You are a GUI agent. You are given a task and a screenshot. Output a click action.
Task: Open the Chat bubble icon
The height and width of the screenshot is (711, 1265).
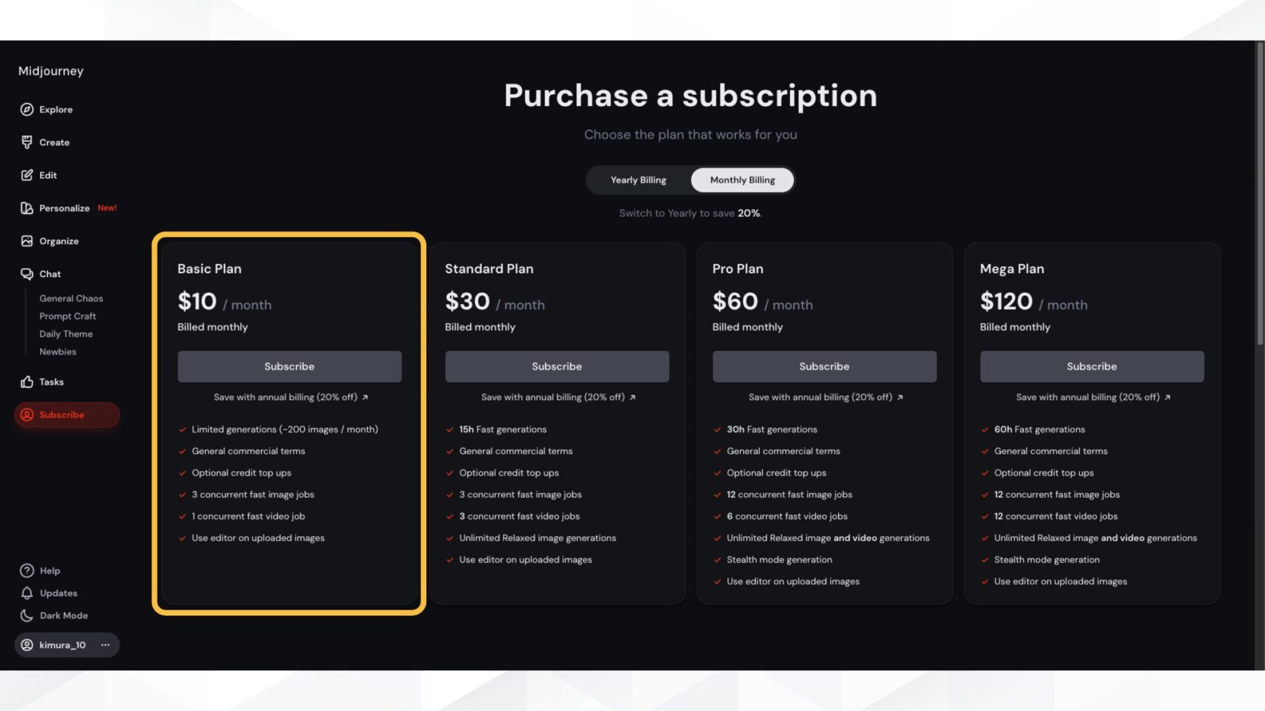(x=26, y=274)
